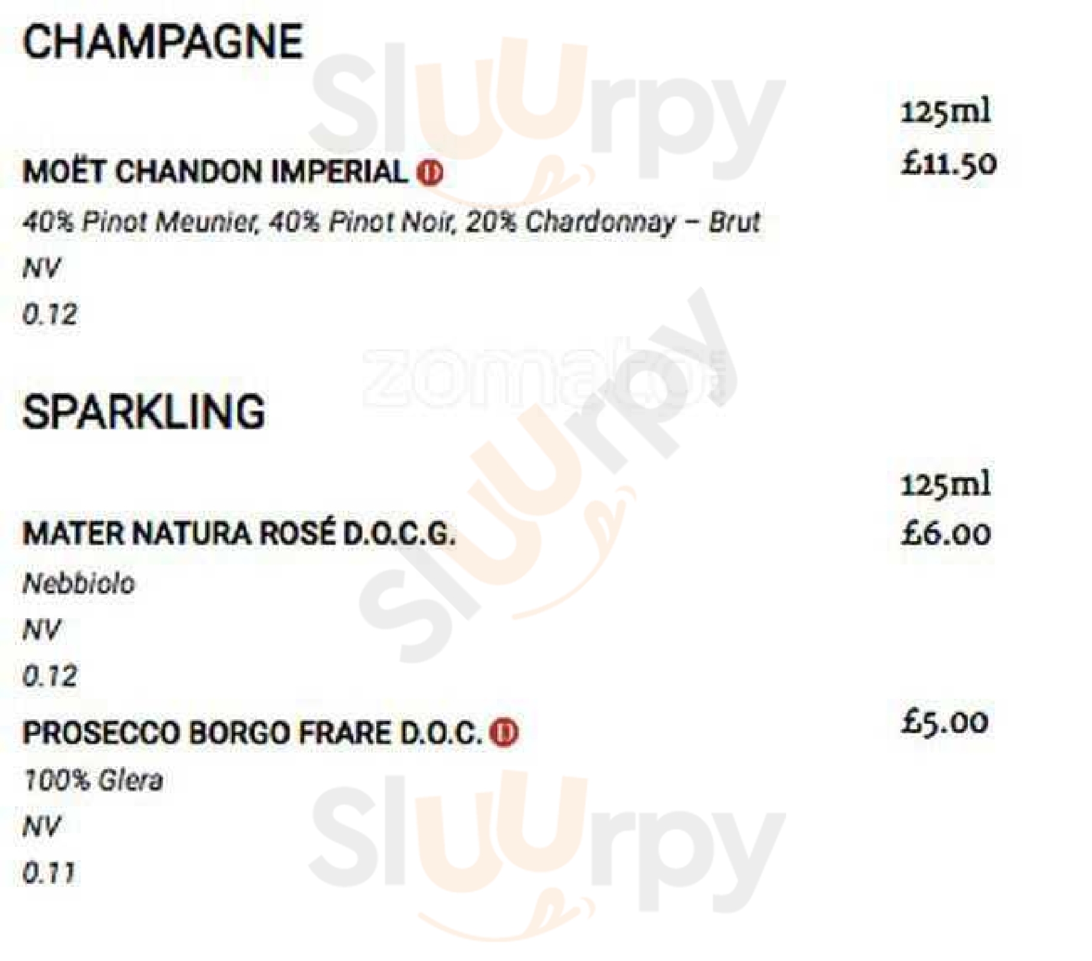The image size is (1092, 961).
Task: Click the NV vintage under Moët Chandon
Action: coord(41,268)
